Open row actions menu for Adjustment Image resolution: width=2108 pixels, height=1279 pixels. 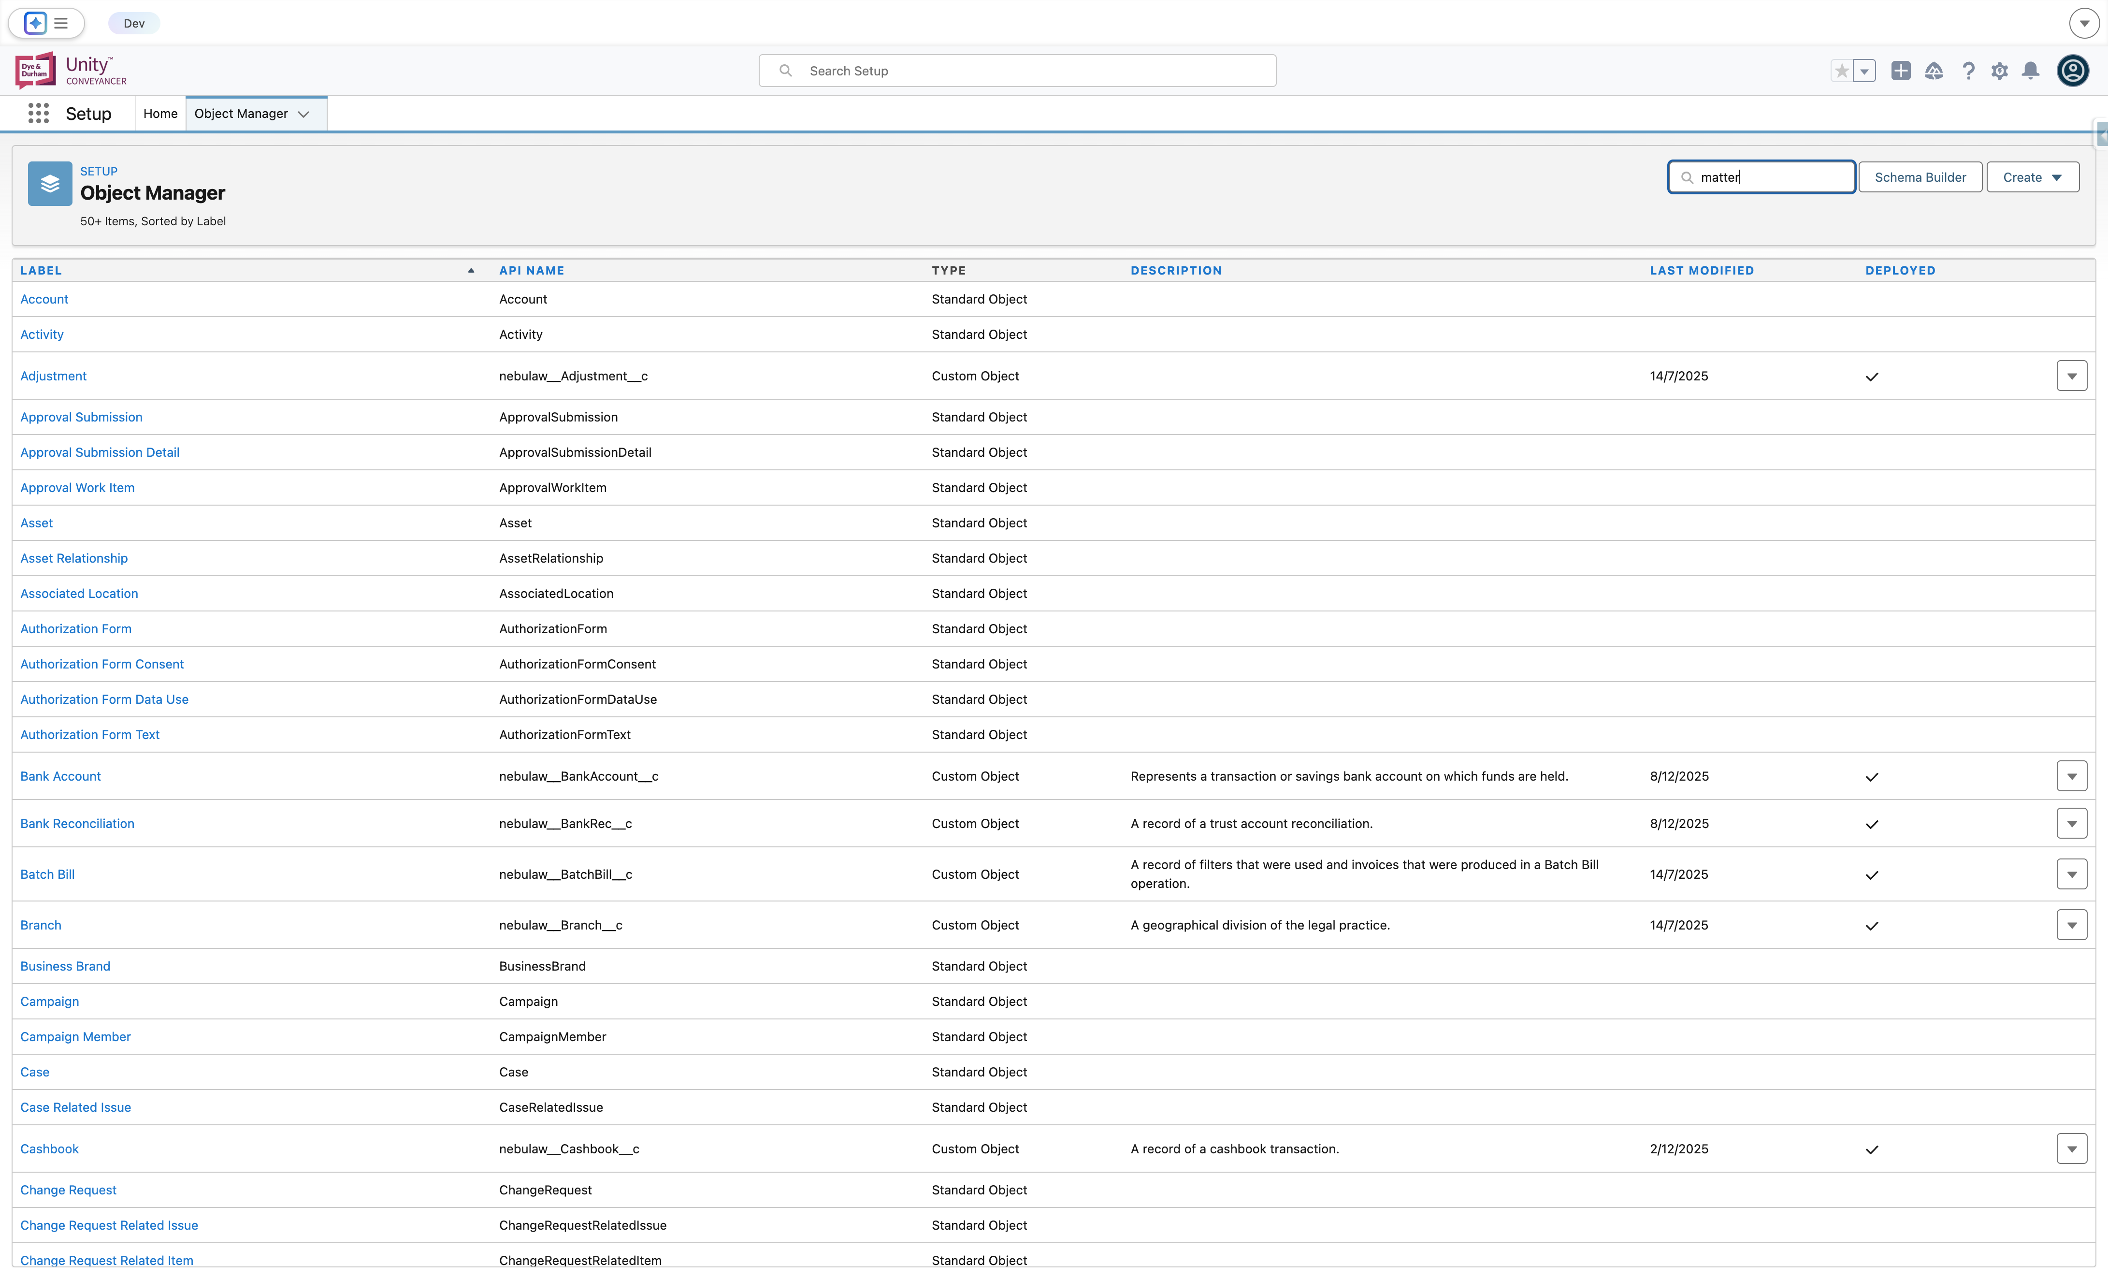point(2071,376)
